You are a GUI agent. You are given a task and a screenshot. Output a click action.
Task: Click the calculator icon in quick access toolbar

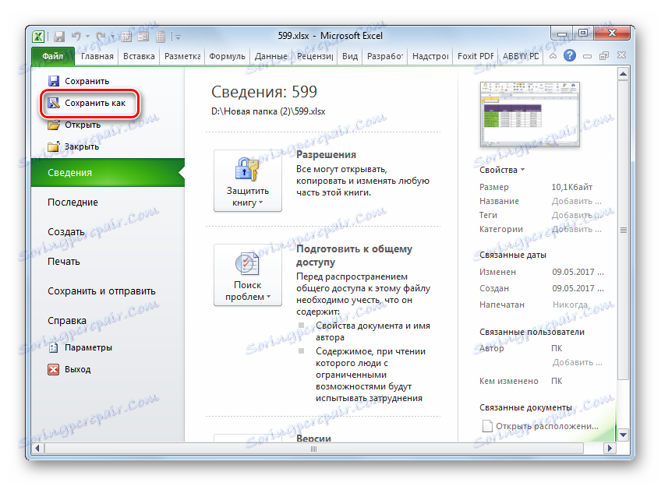click(161, 37)
